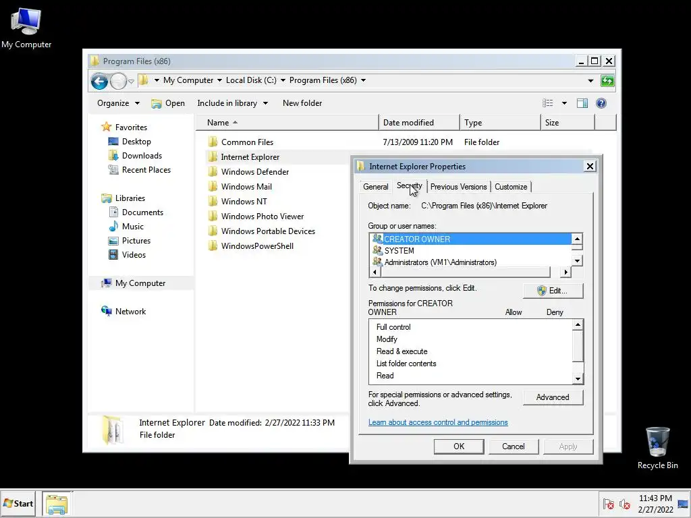Change view using the view mode icon
The image size is (691, 518).
click(x=548, y=103)
